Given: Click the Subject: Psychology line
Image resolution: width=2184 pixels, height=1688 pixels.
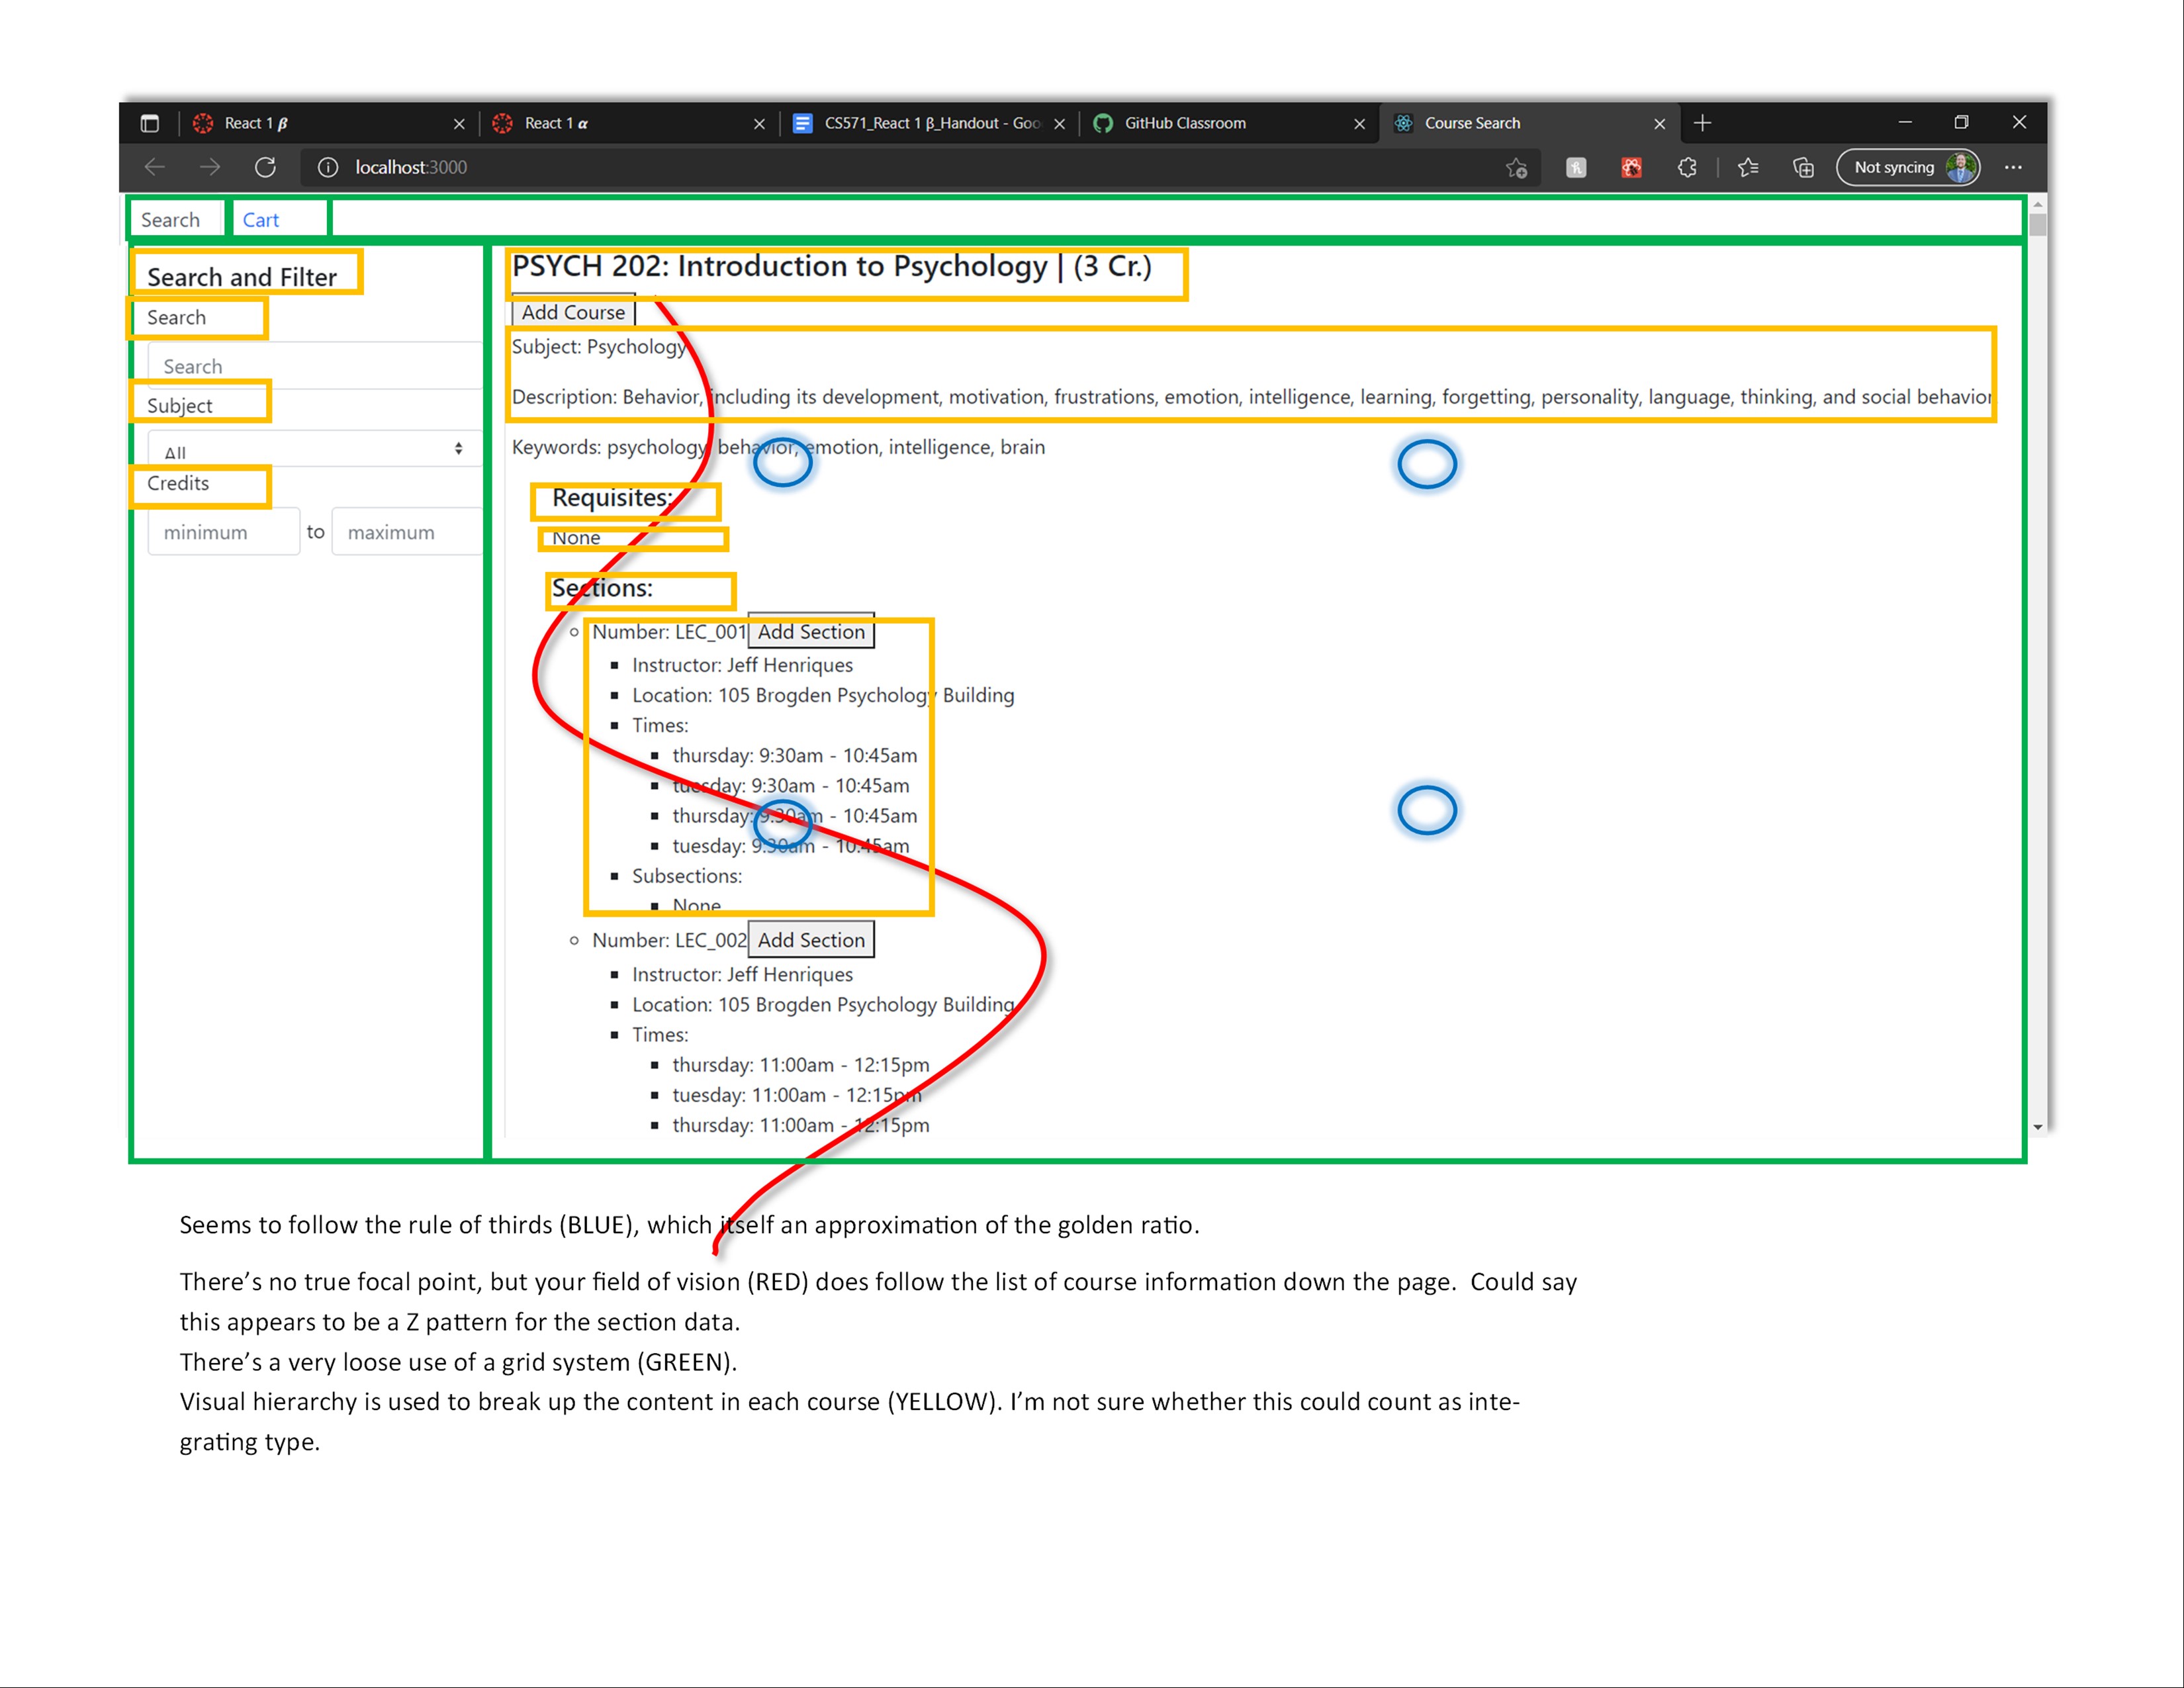Looking at the screenshot, I should click(x=599, y=347).
